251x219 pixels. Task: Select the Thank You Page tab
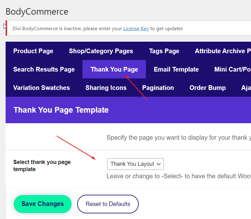pos(114,69)
